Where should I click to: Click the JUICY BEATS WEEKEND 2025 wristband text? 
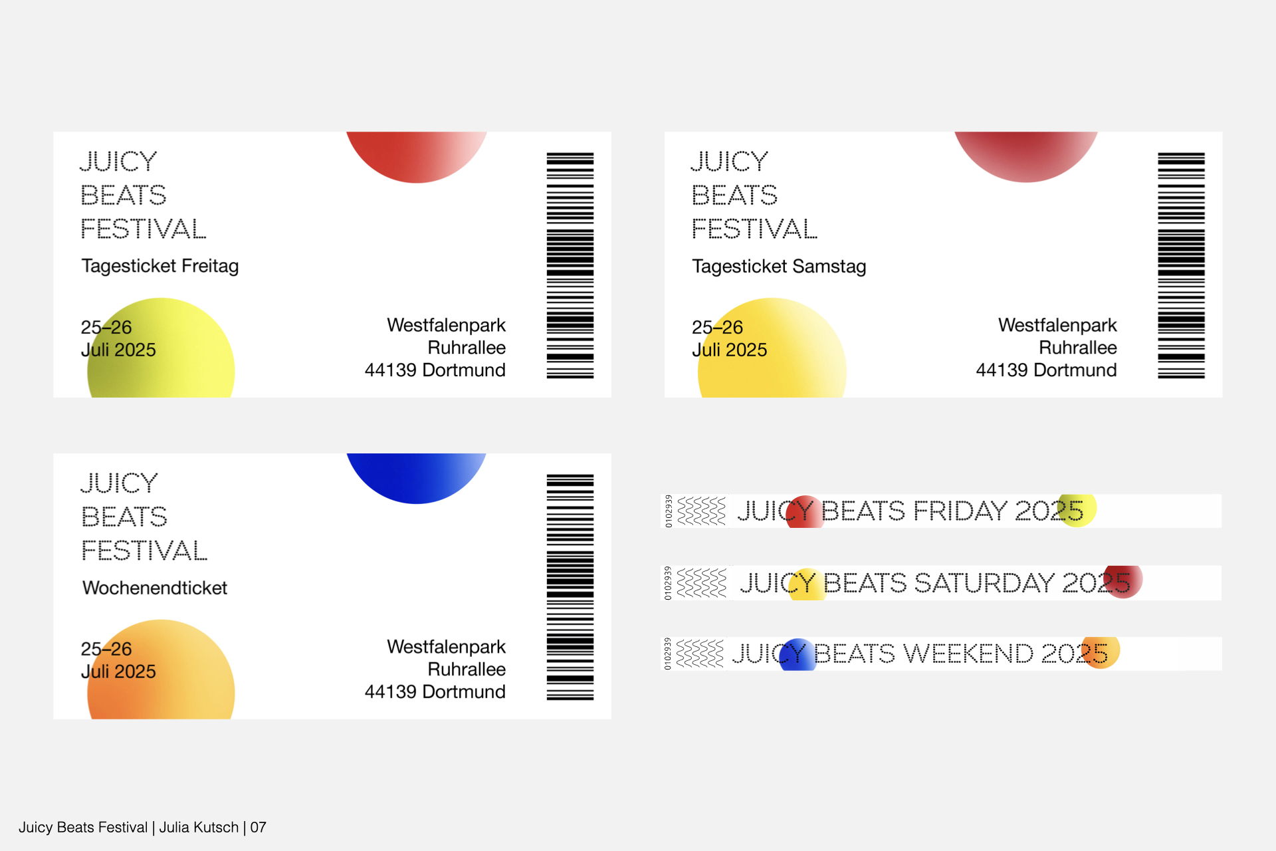[920, 654]
